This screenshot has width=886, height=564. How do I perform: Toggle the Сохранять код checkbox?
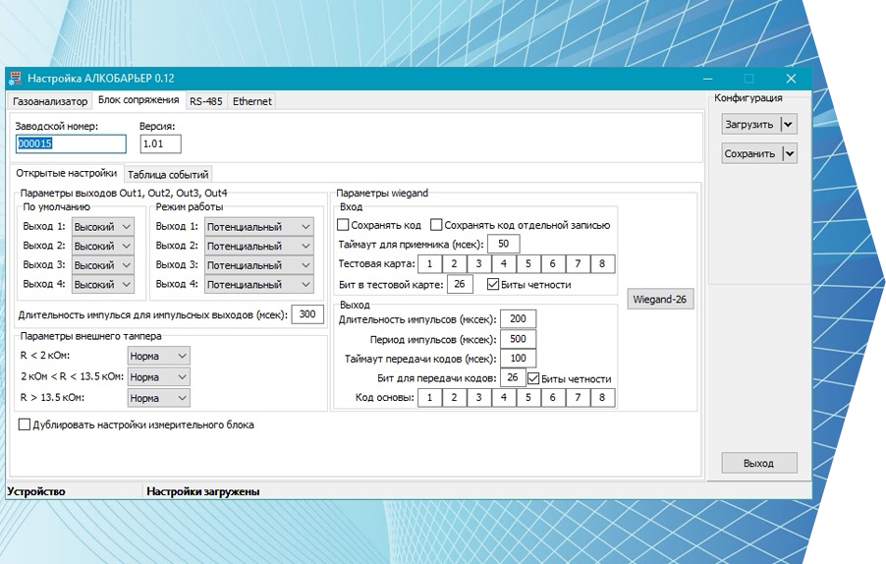(343, 225)
